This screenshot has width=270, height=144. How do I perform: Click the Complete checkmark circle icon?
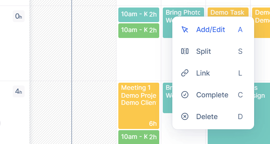point(185,95)
